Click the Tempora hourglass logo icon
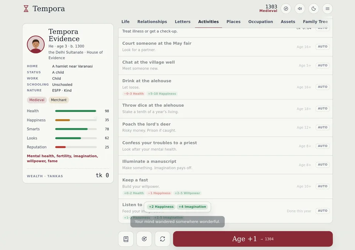Image resolution: width=355 pixels, height=250 pixels. (26, 9)
